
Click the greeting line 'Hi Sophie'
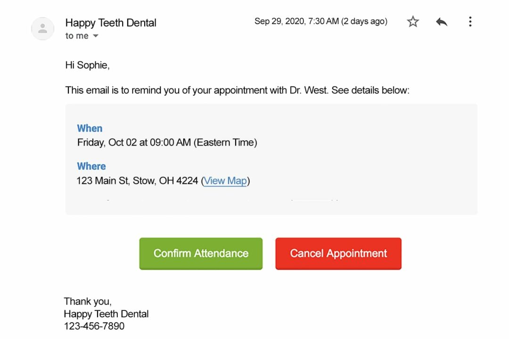point(87,65)
